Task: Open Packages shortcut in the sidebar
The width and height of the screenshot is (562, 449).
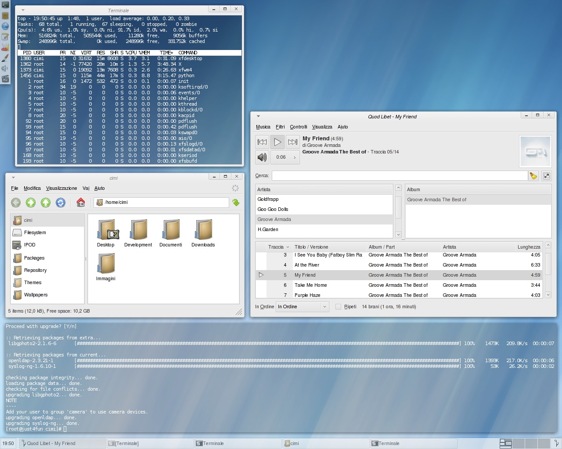Action: point(47,258)
